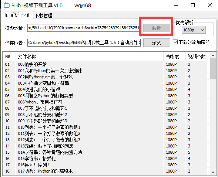
Task: Click the 1080P cell in row 12
Action: click(171, 133)
